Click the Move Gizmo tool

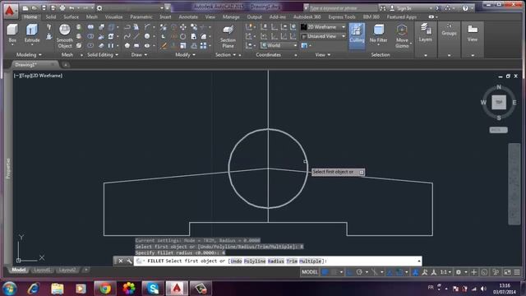point(402,36)
